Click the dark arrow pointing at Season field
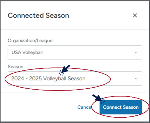The image size is (150, 123). [66, 68]
